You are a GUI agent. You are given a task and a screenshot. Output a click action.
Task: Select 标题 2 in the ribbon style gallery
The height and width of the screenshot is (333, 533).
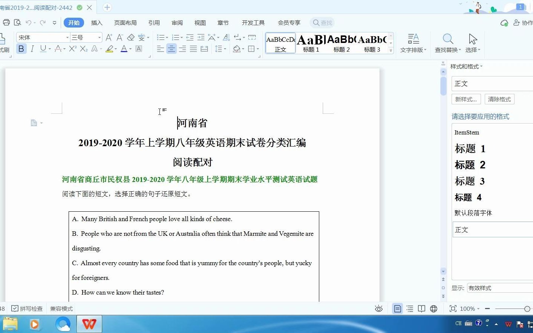pos(342,43)
